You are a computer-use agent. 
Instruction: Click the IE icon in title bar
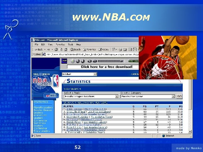tap(33, 40)
